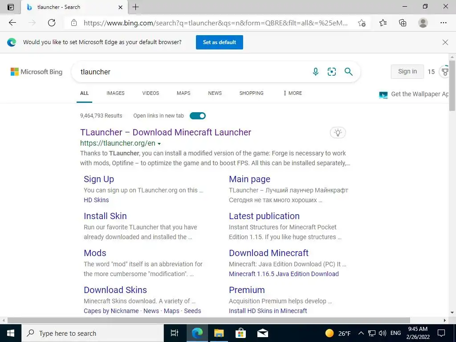Switch to the VIDEOS tab
The width and height of the screenshot is (456, 342).
point(151,93)
